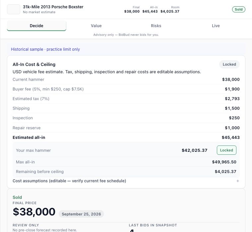The width and height of the screenshot is (252, 232).
Task: Click the green Sold label above Final Price
Action: coord(17,197)
